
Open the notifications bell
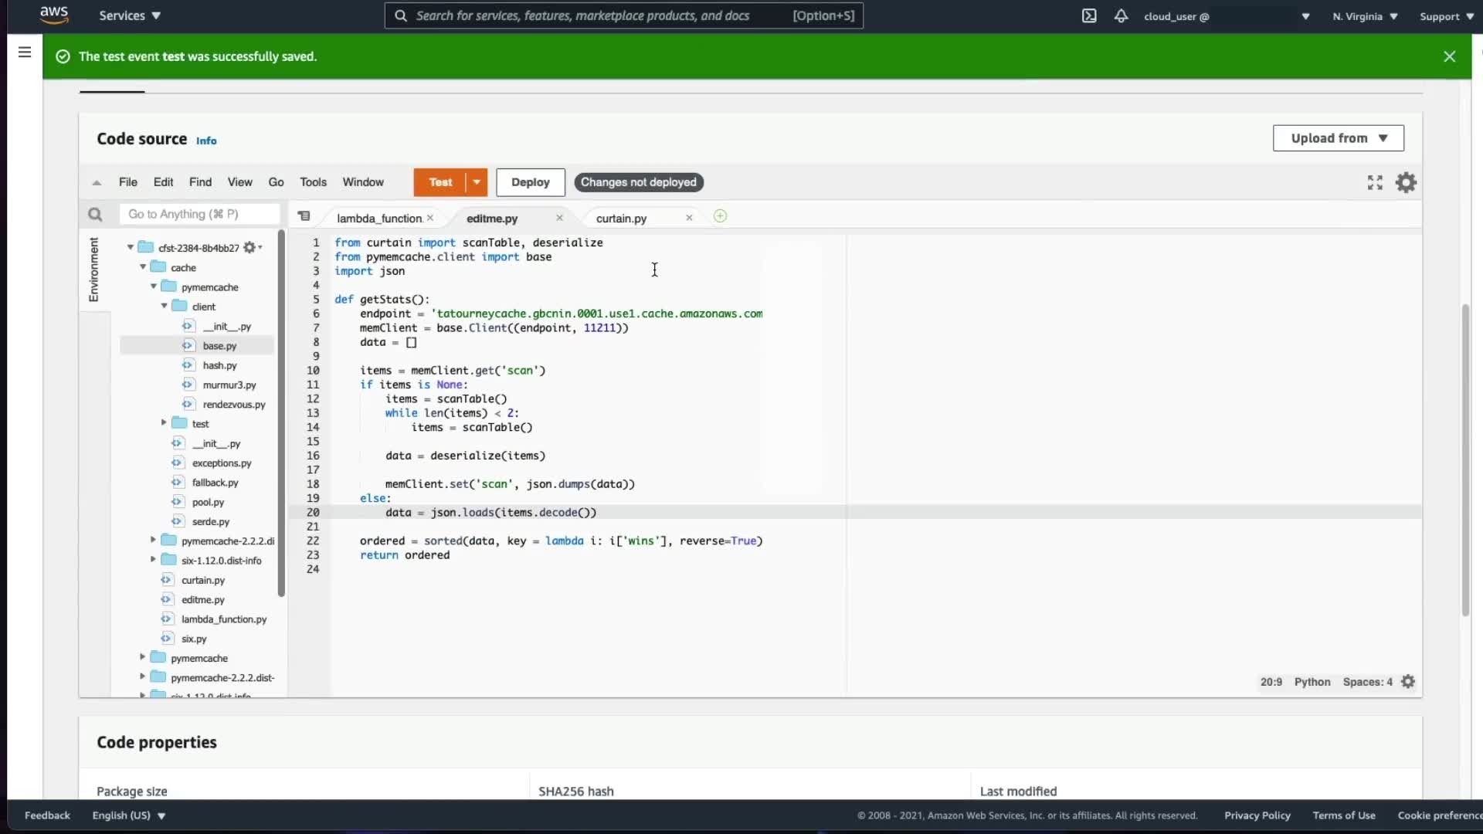[x=1121, y=16]
